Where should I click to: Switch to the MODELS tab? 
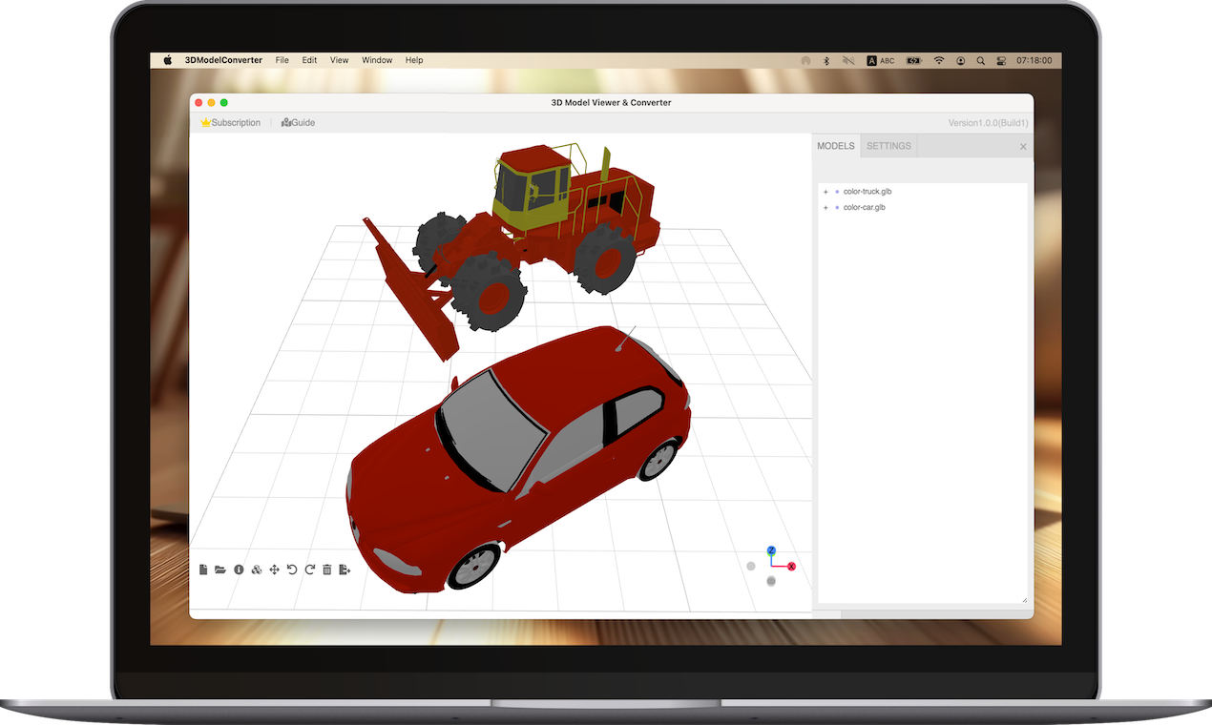[x=836, y=146]
